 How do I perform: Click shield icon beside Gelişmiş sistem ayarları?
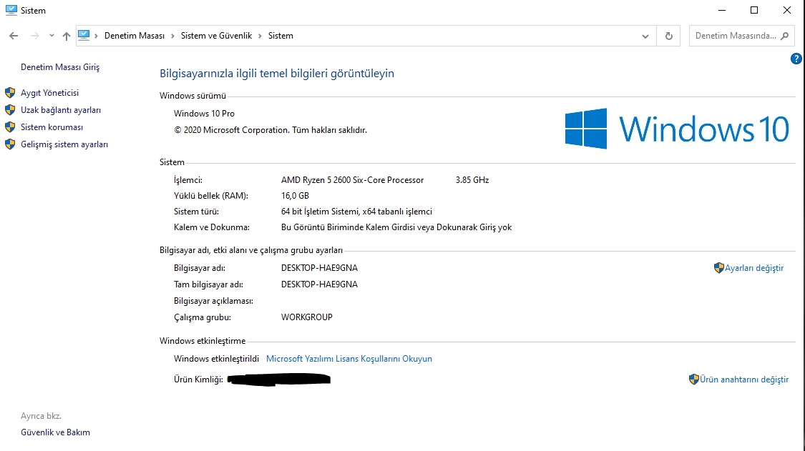(x=10, y=144)
